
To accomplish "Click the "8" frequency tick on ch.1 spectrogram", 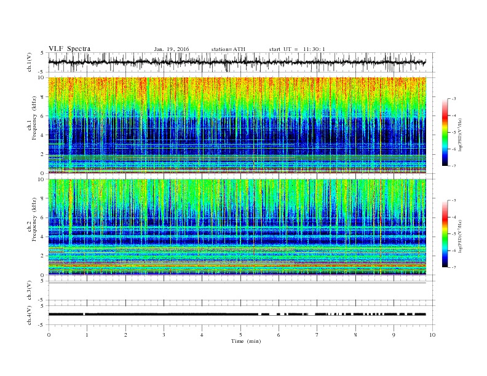I will point(43,97).
